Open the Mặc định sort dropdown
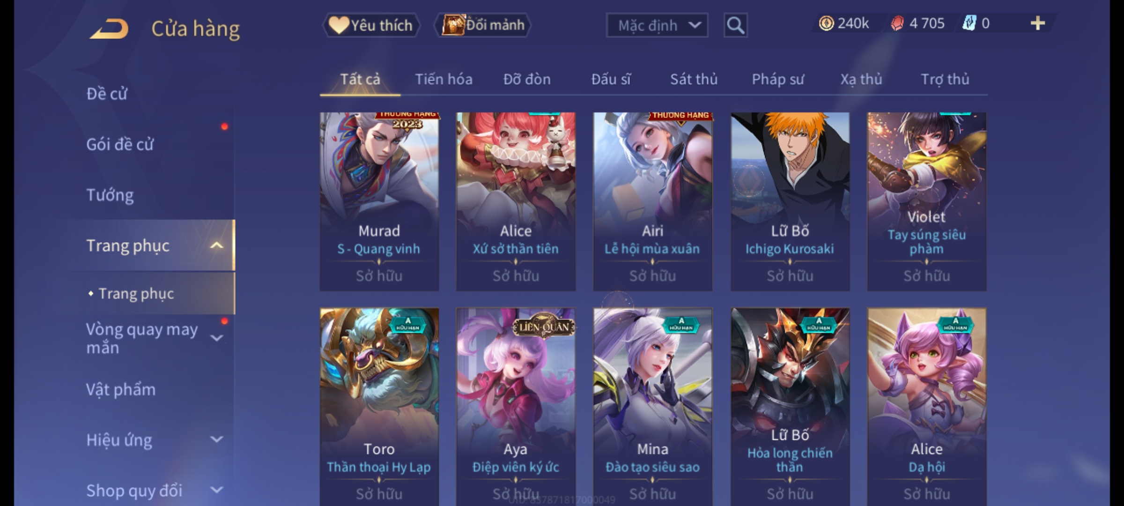The height and width of the screenshot is (506, 1124). (x=657, y=25)
